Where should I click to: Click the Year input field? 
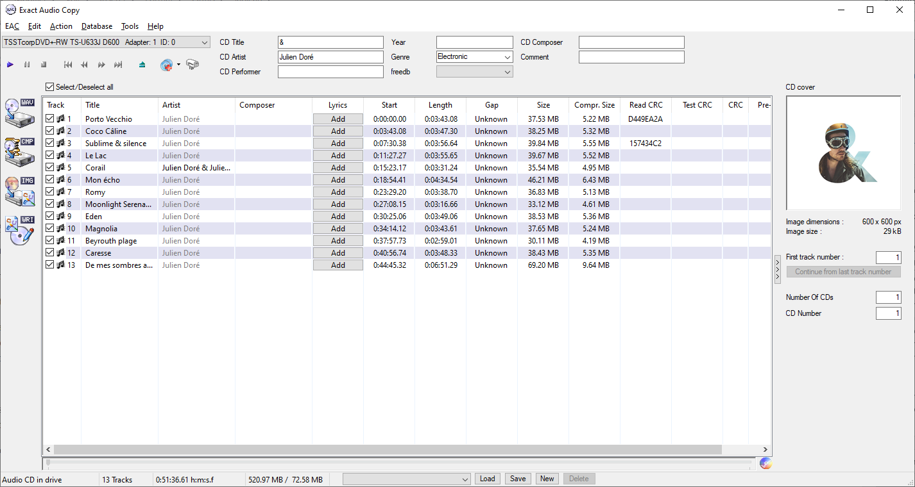[475, 42]
